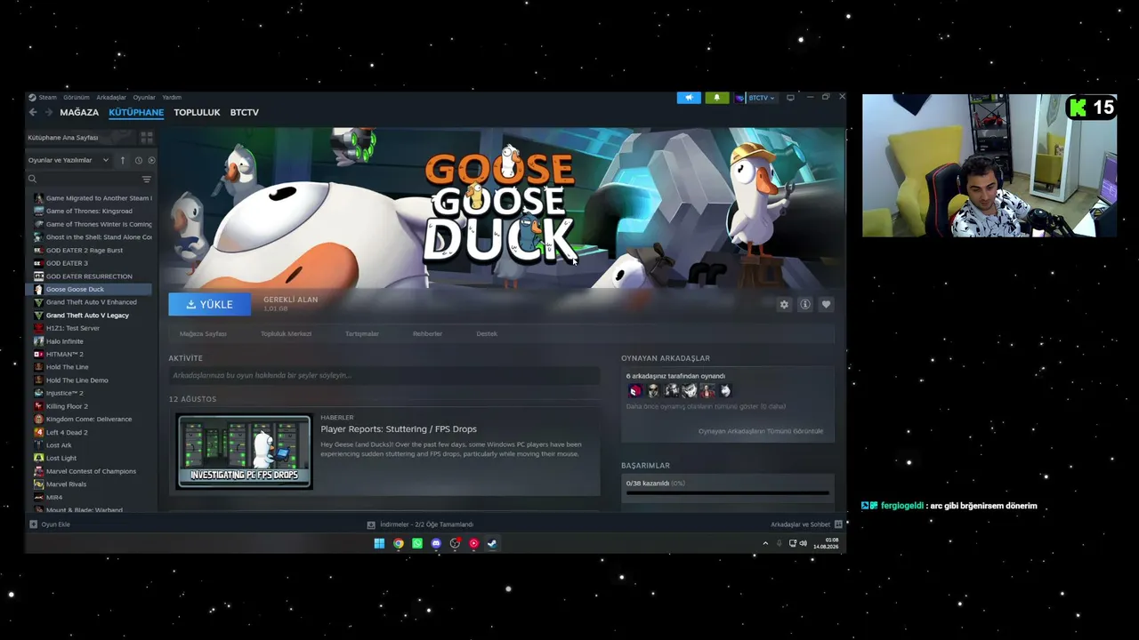Open the Mağaza Sayfası link
The height and width of the screenshot is (640, 1139).
click(x=203, y=333)
